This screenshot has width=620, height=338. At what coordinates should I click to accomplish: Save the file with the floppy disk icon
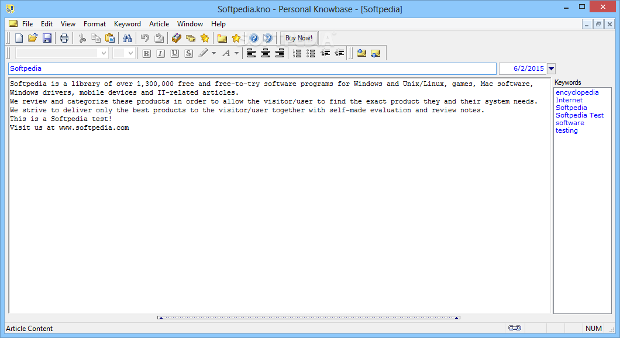[47, 38]
